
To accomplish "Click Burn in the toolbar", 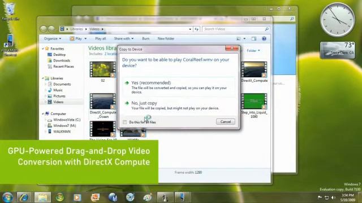I will (x=146, y=39).
